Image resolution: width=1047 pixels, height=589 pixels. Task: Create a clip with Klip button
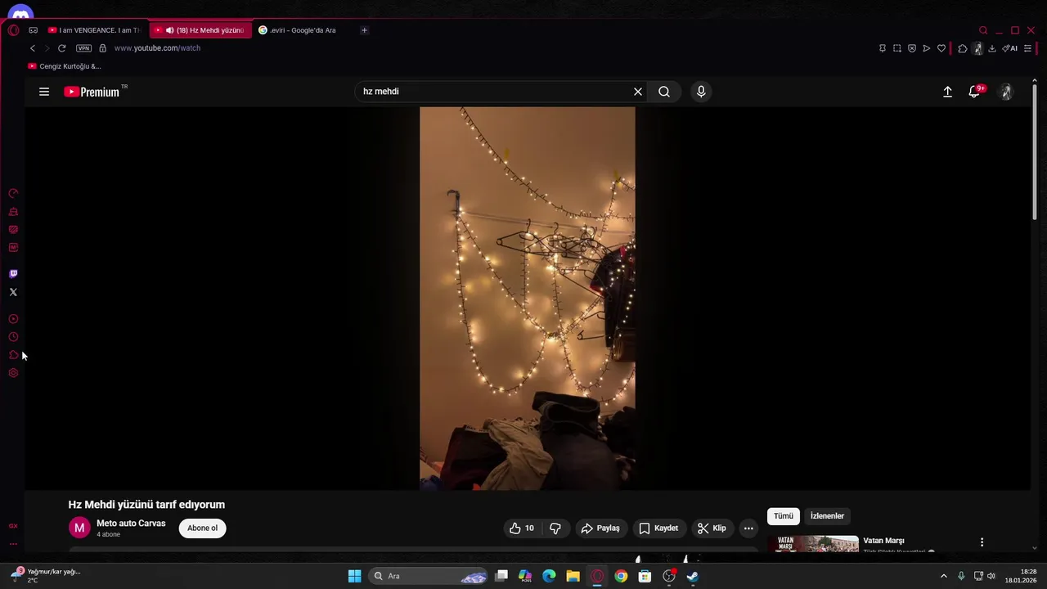click(712, 528)
